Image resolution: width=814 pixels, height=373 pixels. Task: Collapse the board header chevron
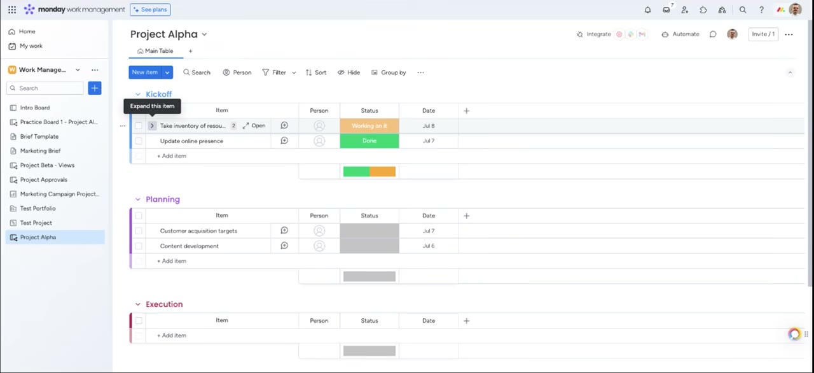tap(790, 73)
